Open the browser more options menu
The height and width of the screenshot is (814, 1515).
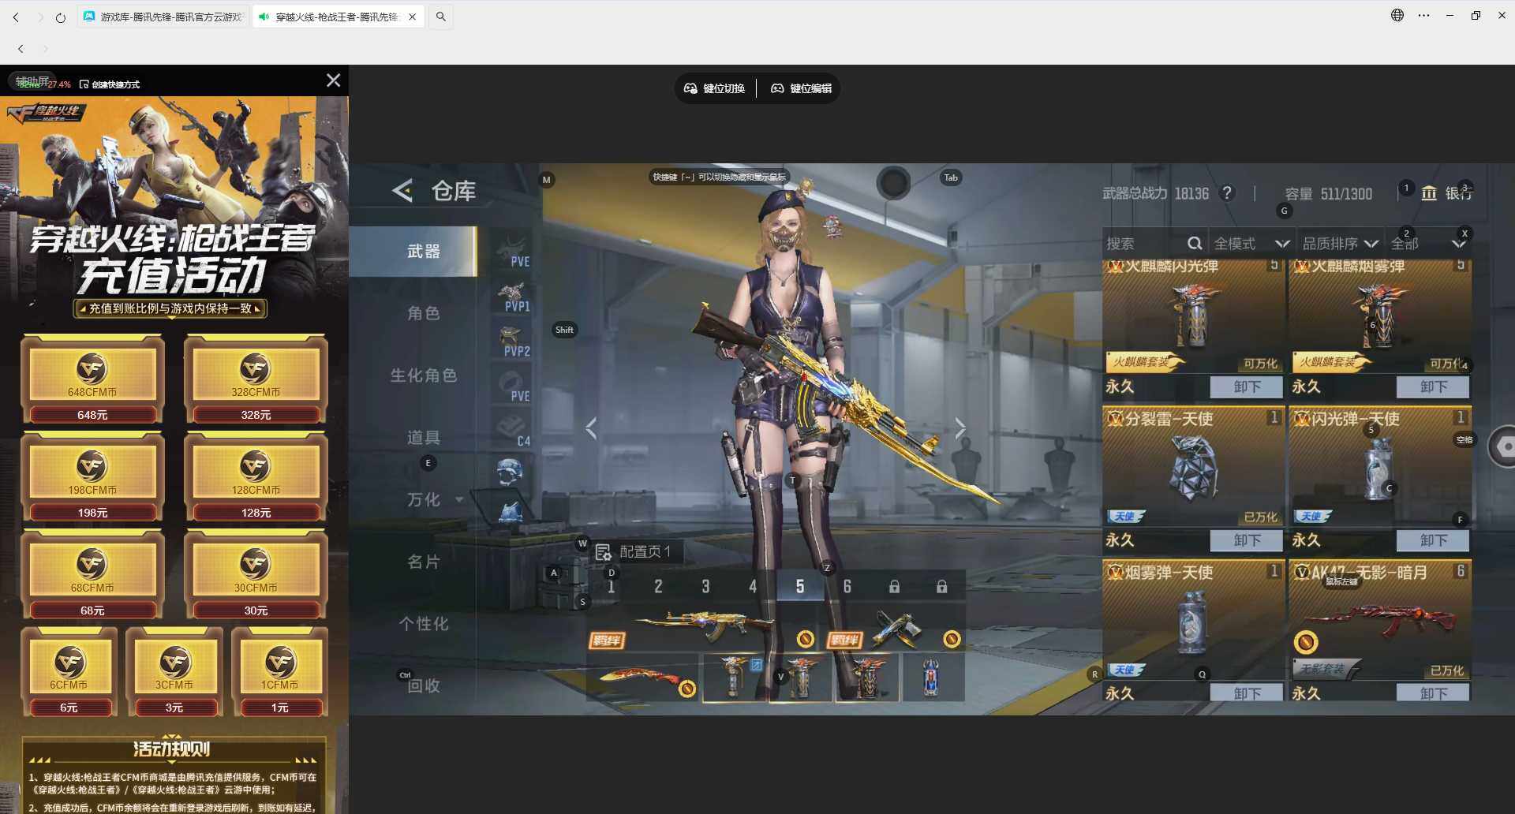[1423, 15]
